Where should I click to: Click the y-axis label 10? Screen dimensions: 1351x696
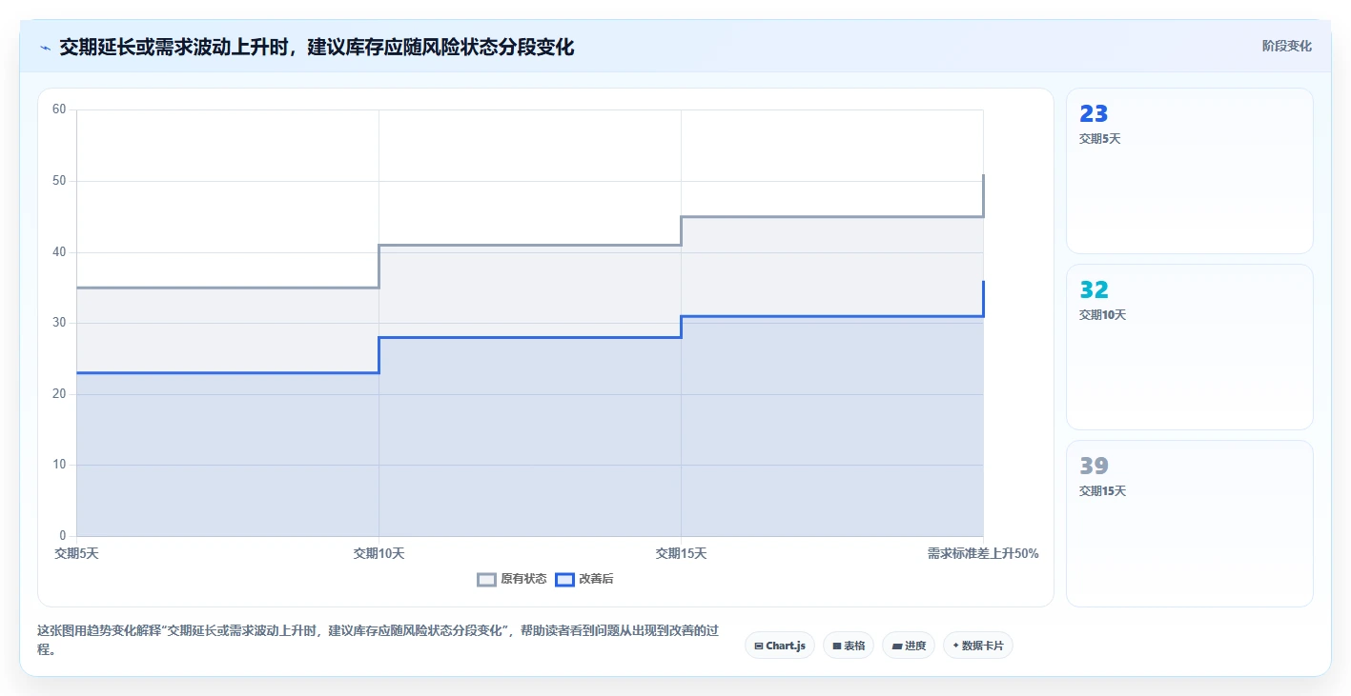(x=59, y=465)
